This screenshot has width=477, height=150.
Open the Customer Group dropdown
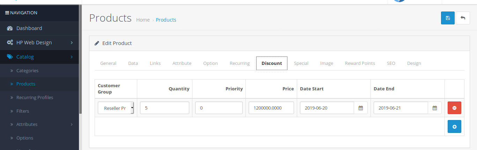(116, 108)
